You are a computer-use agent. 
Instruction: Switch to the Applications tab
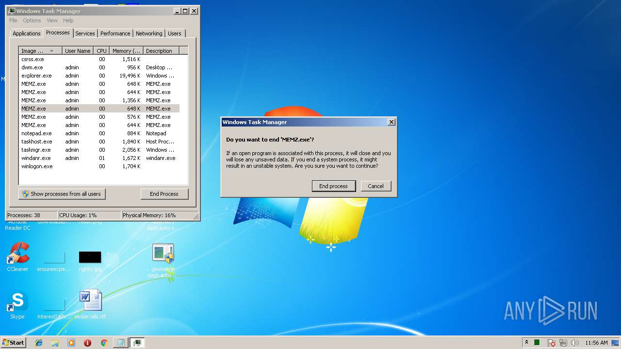coord(27,33)
